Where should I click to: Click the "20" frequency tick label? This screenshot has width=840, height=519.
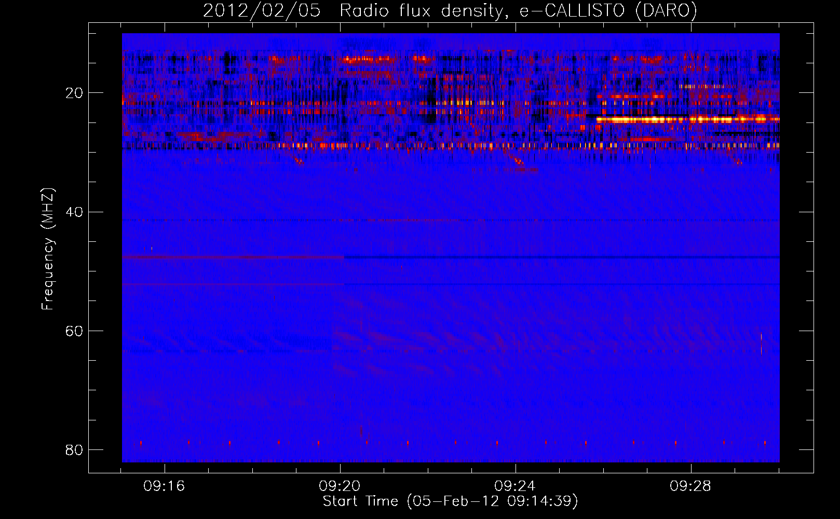coord(74,93)
